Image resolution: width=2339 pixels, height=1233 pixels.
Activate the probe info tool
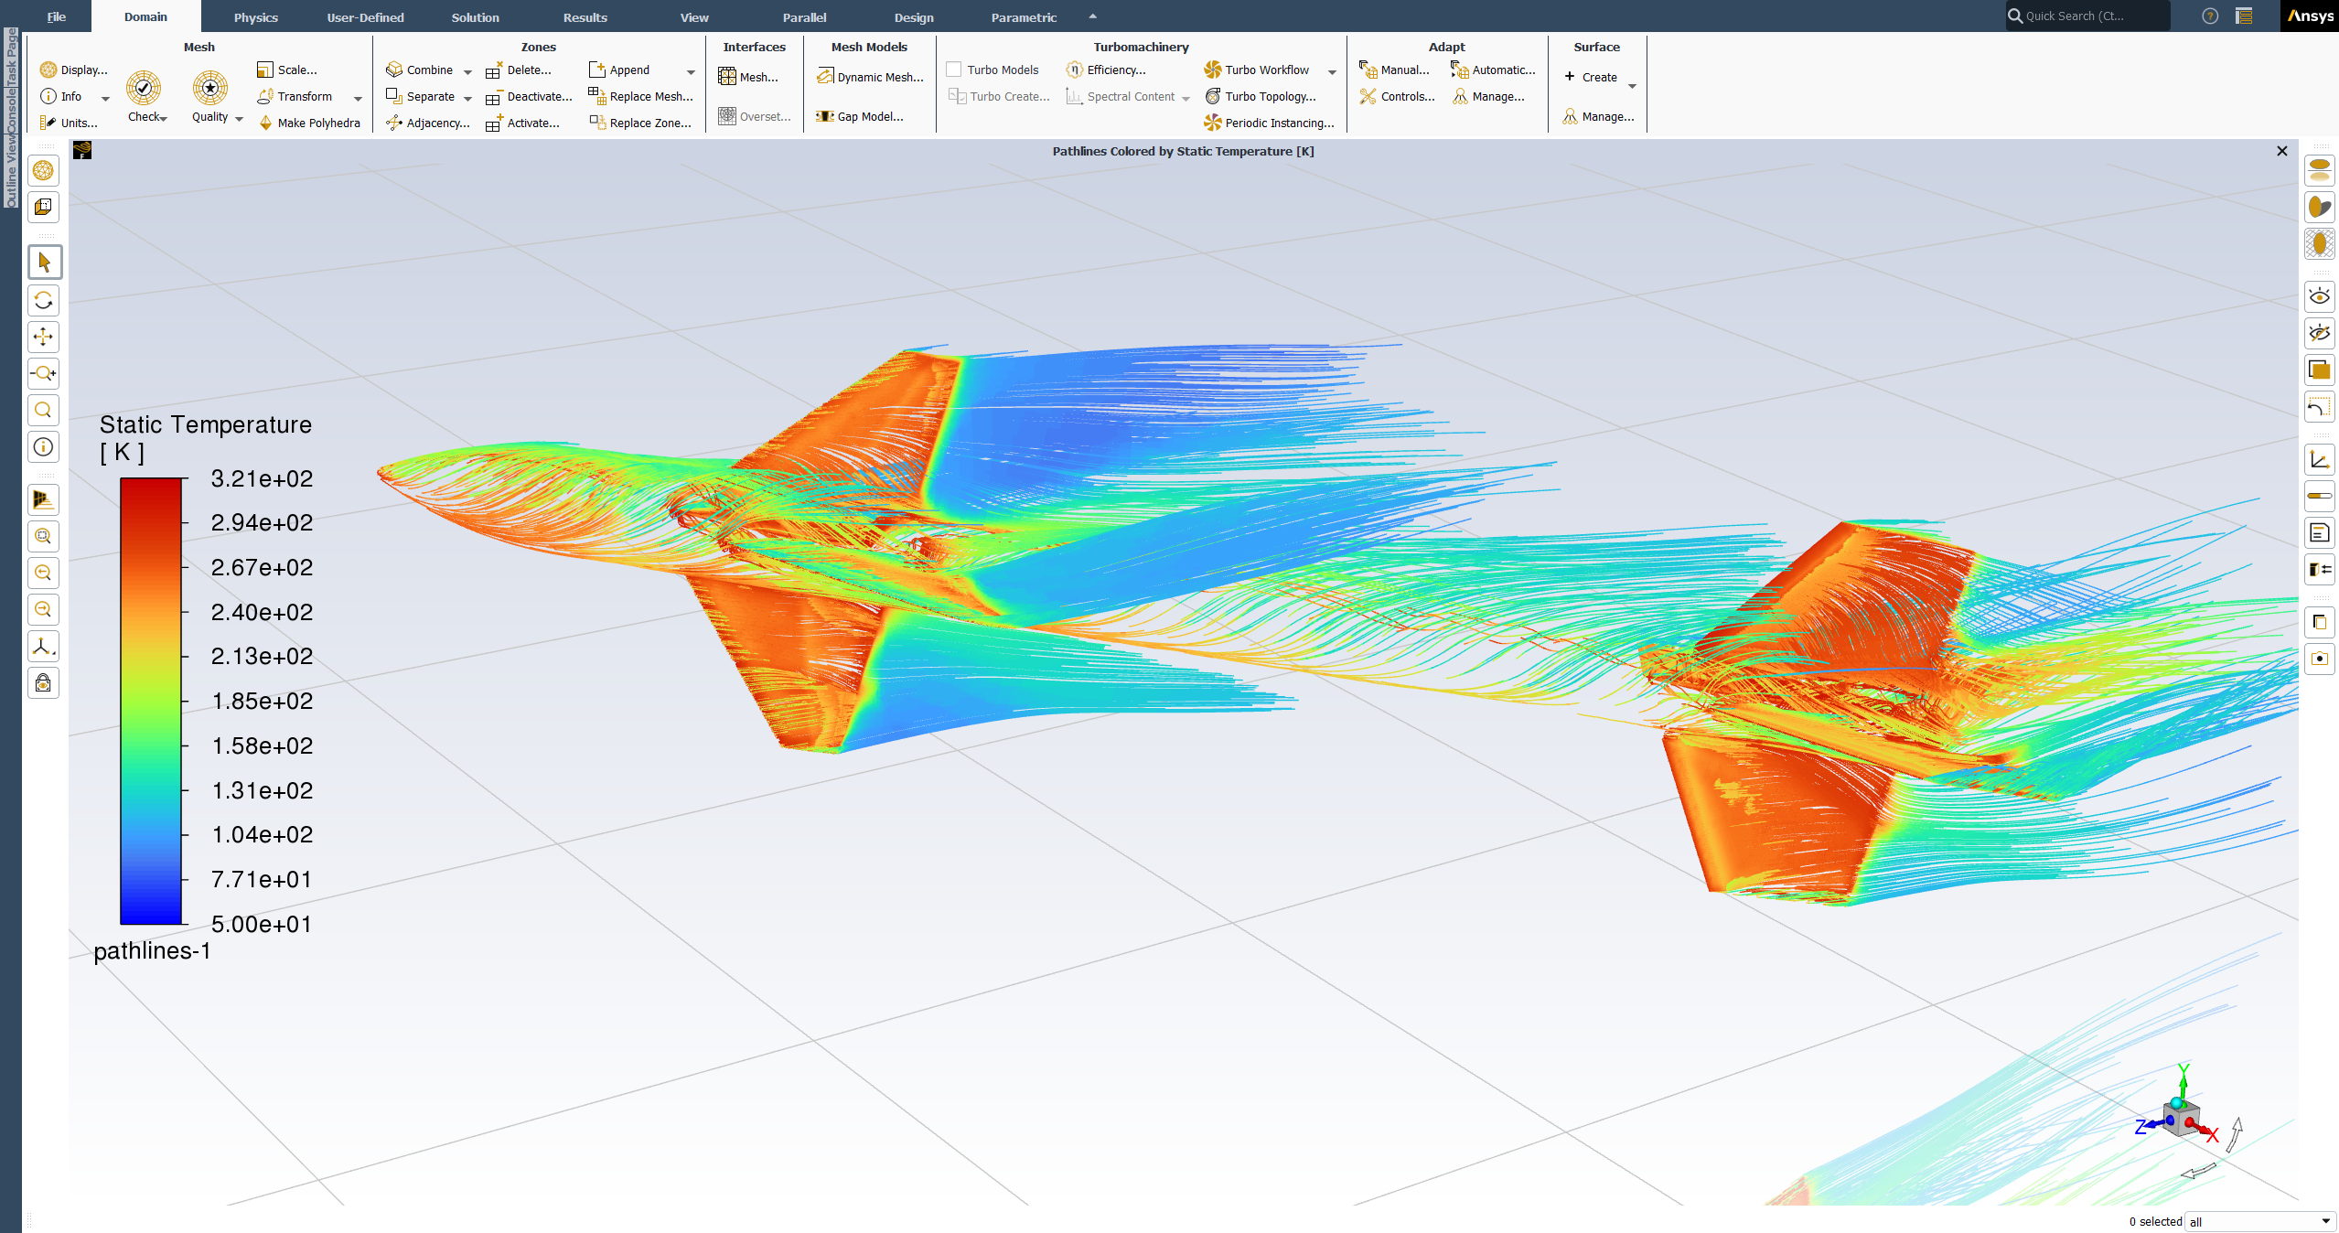click(44, 446)
